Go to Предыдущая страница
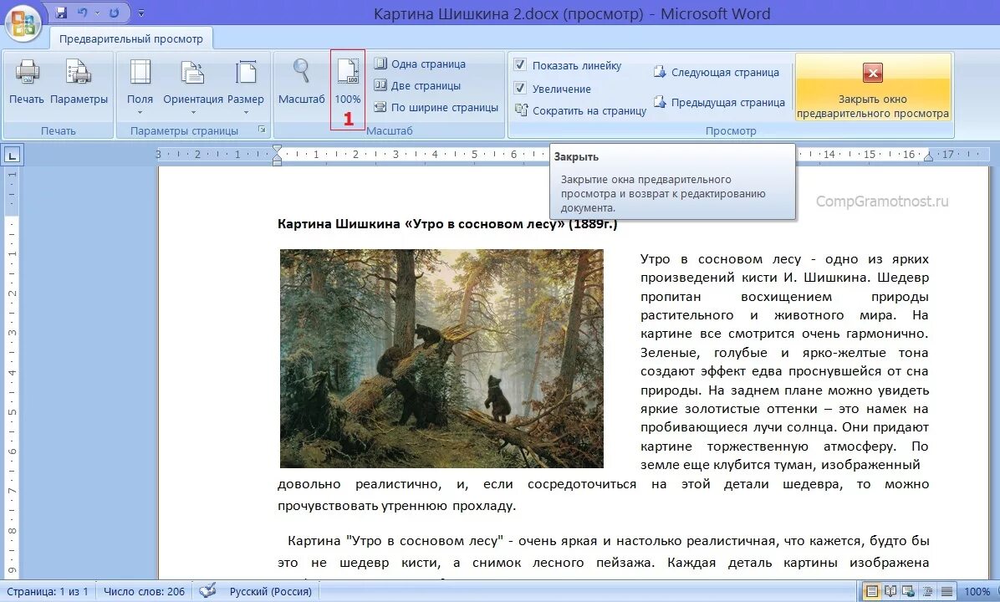The width and height of the screenshot is (1000, 602). [x=719, y=102]
